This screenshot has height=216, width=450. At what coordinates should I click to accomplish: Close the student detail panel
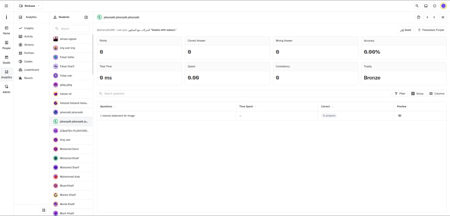tap(443, 17)
